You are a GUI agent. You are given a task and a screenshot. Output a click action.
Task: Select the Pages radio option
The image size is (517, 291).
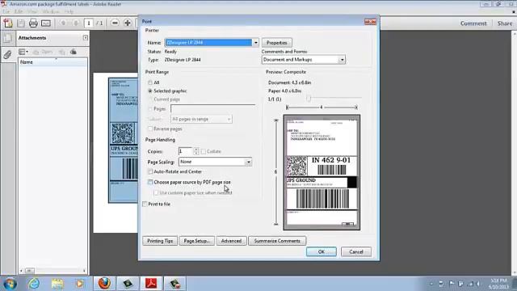point(150,108)
